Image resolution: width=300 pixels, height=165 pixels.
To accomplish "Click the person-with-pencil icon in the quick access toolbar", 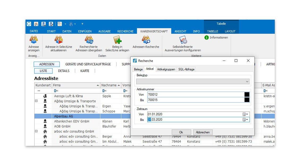I will (51, 24).
